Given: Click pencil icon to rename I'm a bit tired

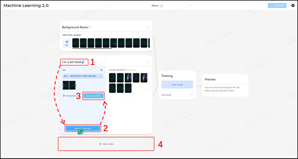Looking at the screenshot, I should click(x=83, y=62).
